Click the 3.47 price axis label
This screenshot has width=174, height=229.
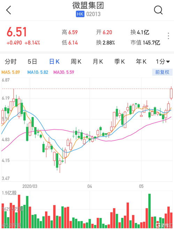click(x=6, y=178)
